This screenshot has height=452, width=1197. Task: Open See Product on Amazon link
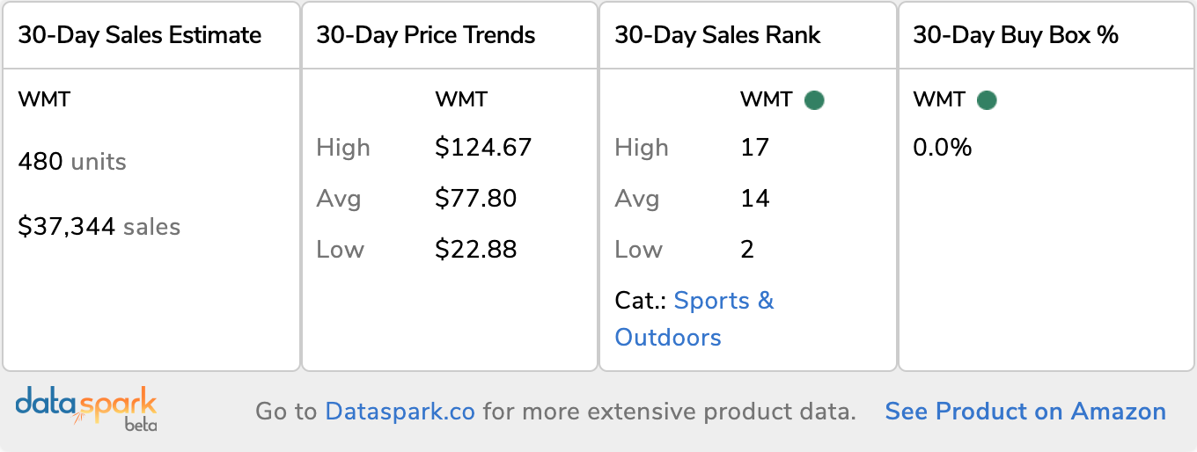(x=1025, y=412)
